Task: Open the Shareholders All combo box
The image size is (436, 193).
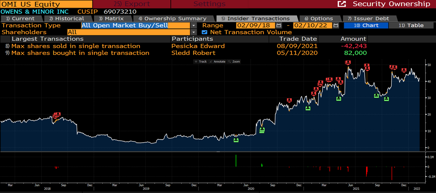Action: [129, 32]
